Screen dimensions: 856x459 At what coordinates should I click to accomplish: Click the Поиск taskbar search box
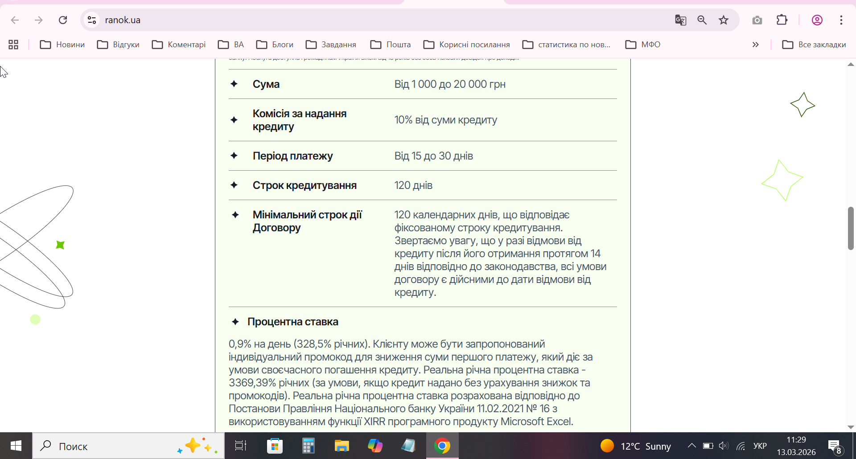[128, 446]
